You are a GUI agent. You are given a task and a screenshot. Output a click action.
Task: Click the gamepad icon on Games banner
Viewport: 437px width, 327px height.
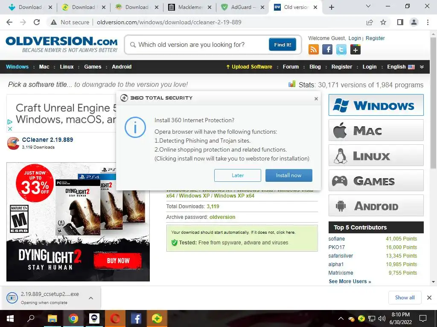[x=340, y=181]
